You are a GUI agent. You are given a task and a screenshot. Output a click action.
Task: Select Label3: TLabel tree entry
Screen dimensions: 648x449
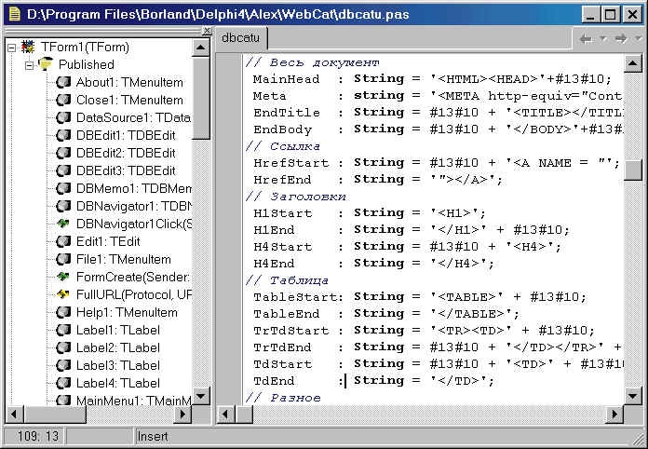click(118, 365)
